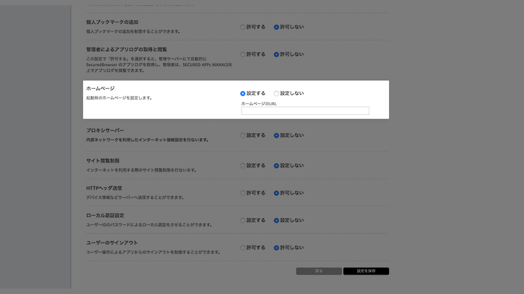The width and height of the screenshot is (524, 294).
Task: Click the ホームページのURL input field
Action: click(305, 111)
